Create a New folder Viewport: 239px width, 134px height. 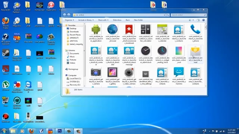[x=138, y=20]
